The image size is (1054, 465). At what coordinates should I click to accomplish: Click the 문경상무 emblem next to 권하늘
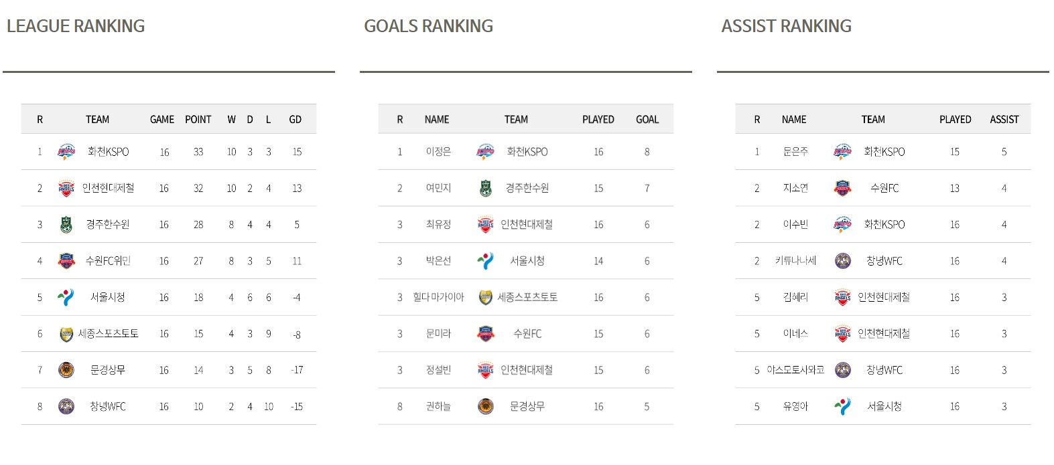click(485, 406)
